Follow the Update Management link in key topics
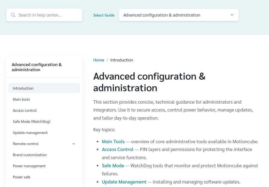The width and height of the screenshot is (269, 187). tap(124, 182)
